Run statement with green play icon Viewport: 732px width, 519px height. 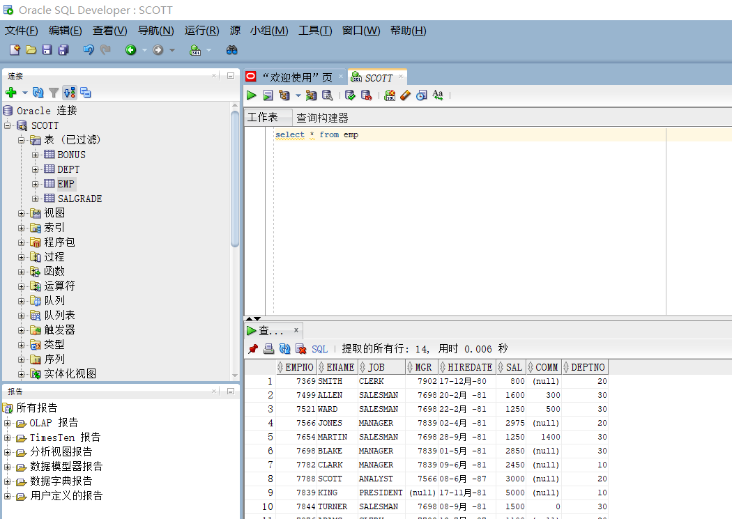tap(251, 95)
